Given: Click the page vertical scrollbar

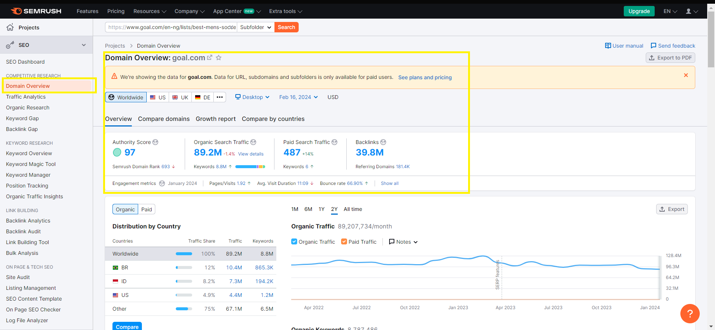Looking at the screenshot, I should [711, 39].
